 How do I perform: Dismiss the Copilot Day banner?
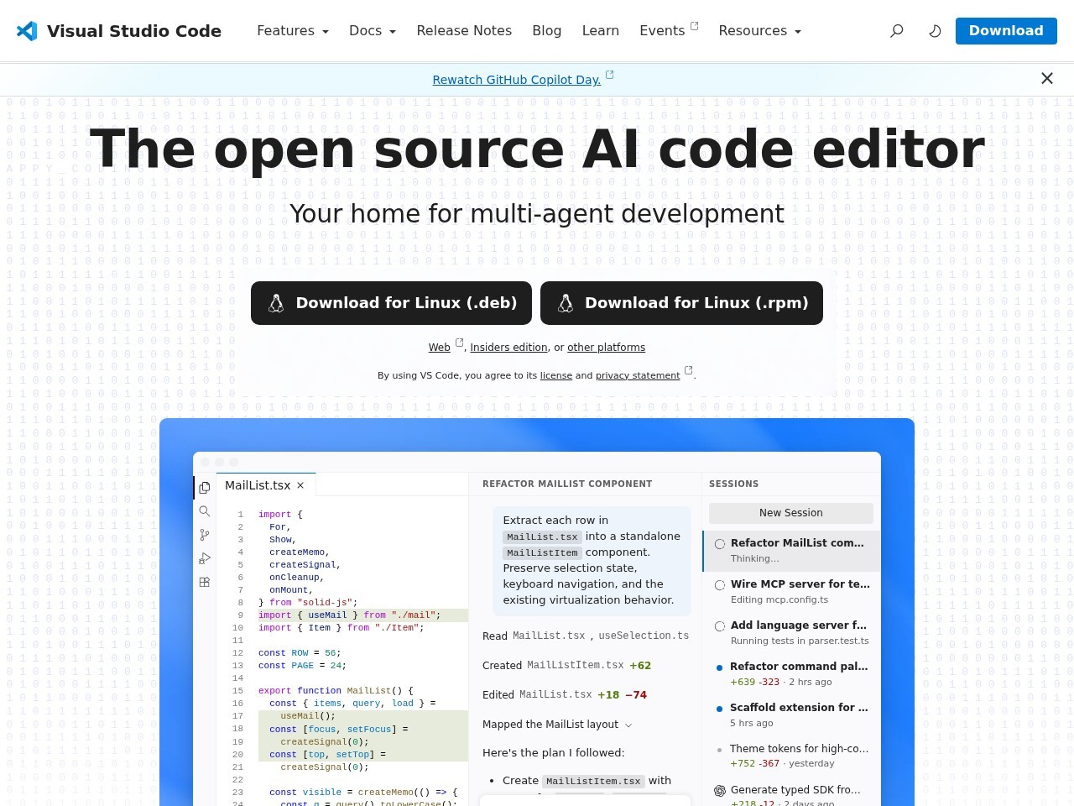[1047, 78]
